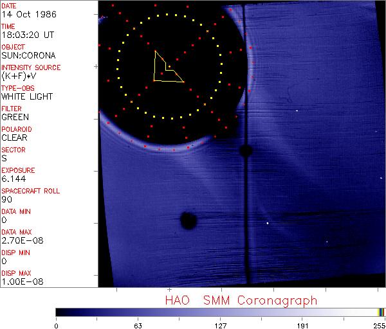This screenshot has width=386, height=329.
Task: Click the GREEN filter value
Action: point(15,117)
